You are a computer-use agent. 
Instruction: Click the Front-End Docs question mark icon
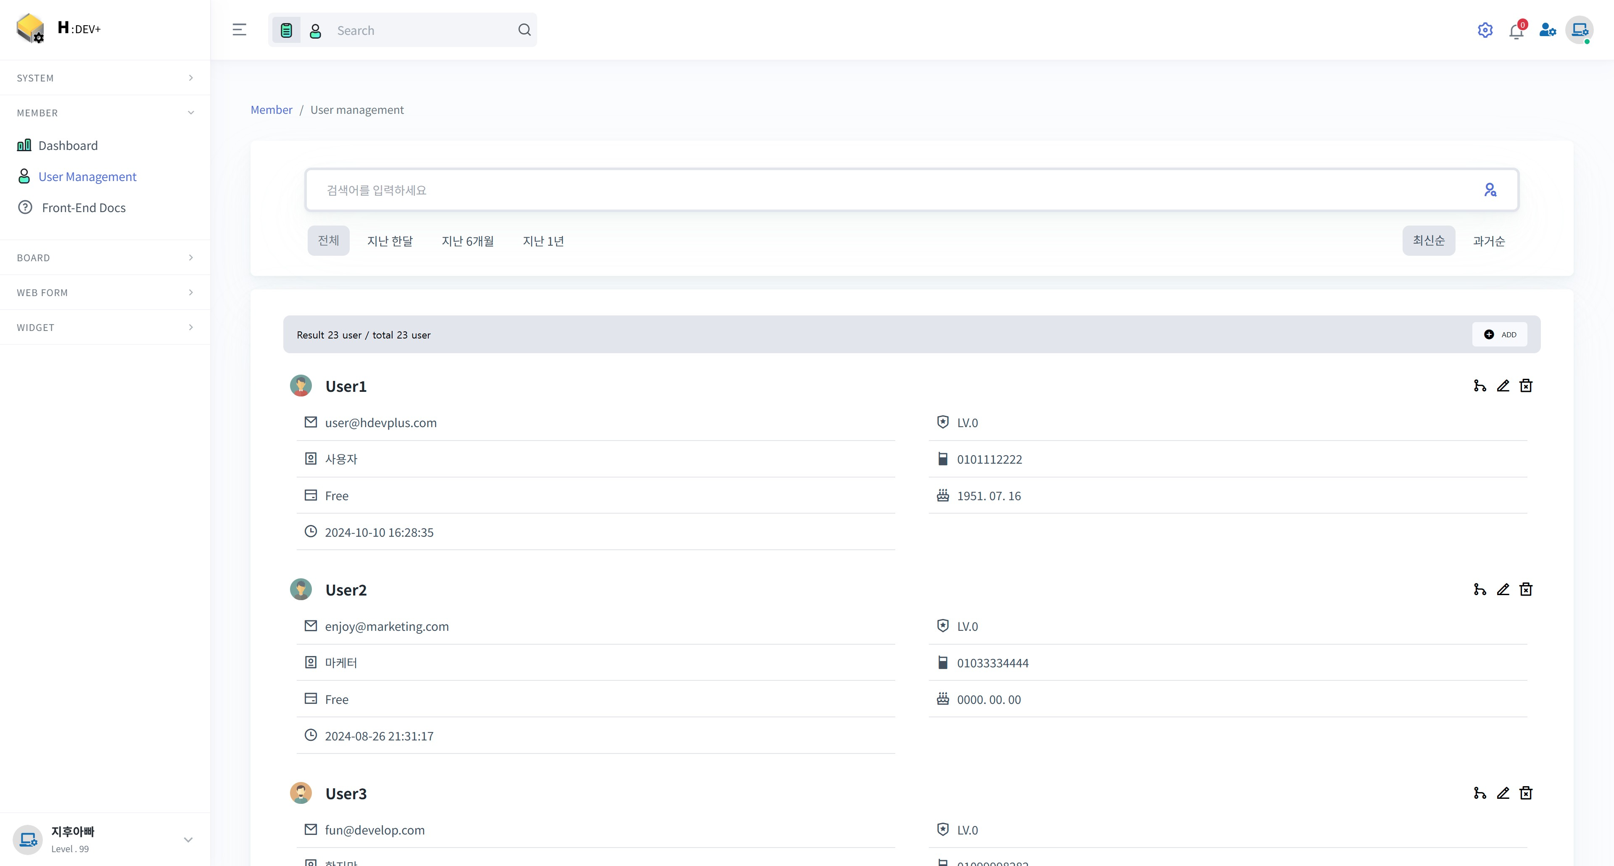point(25,207)
